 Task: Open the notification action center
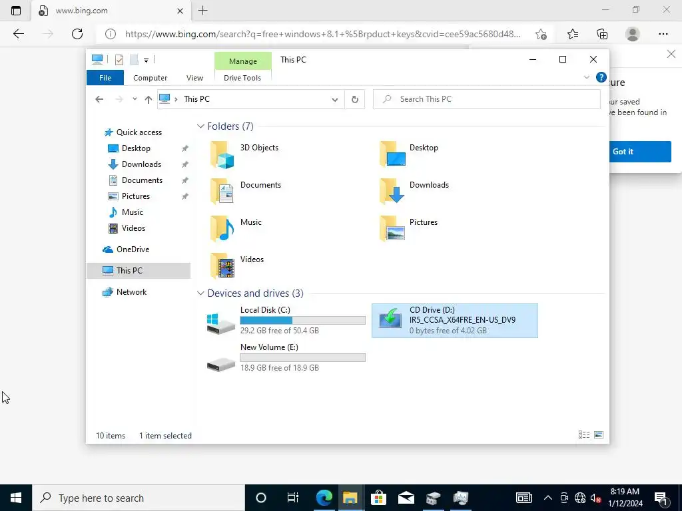pyautogui.click(x=661, y=498)
